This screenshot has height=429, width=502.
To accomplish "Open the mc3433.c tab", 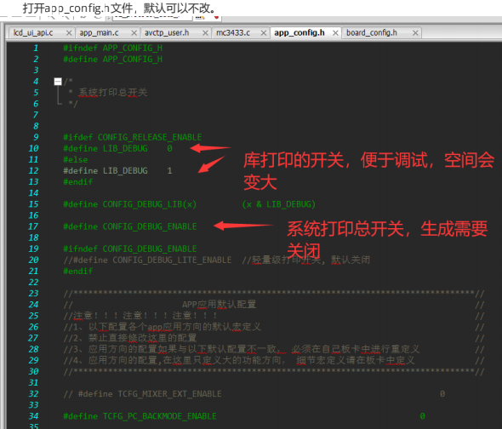I will pos(233,32).
